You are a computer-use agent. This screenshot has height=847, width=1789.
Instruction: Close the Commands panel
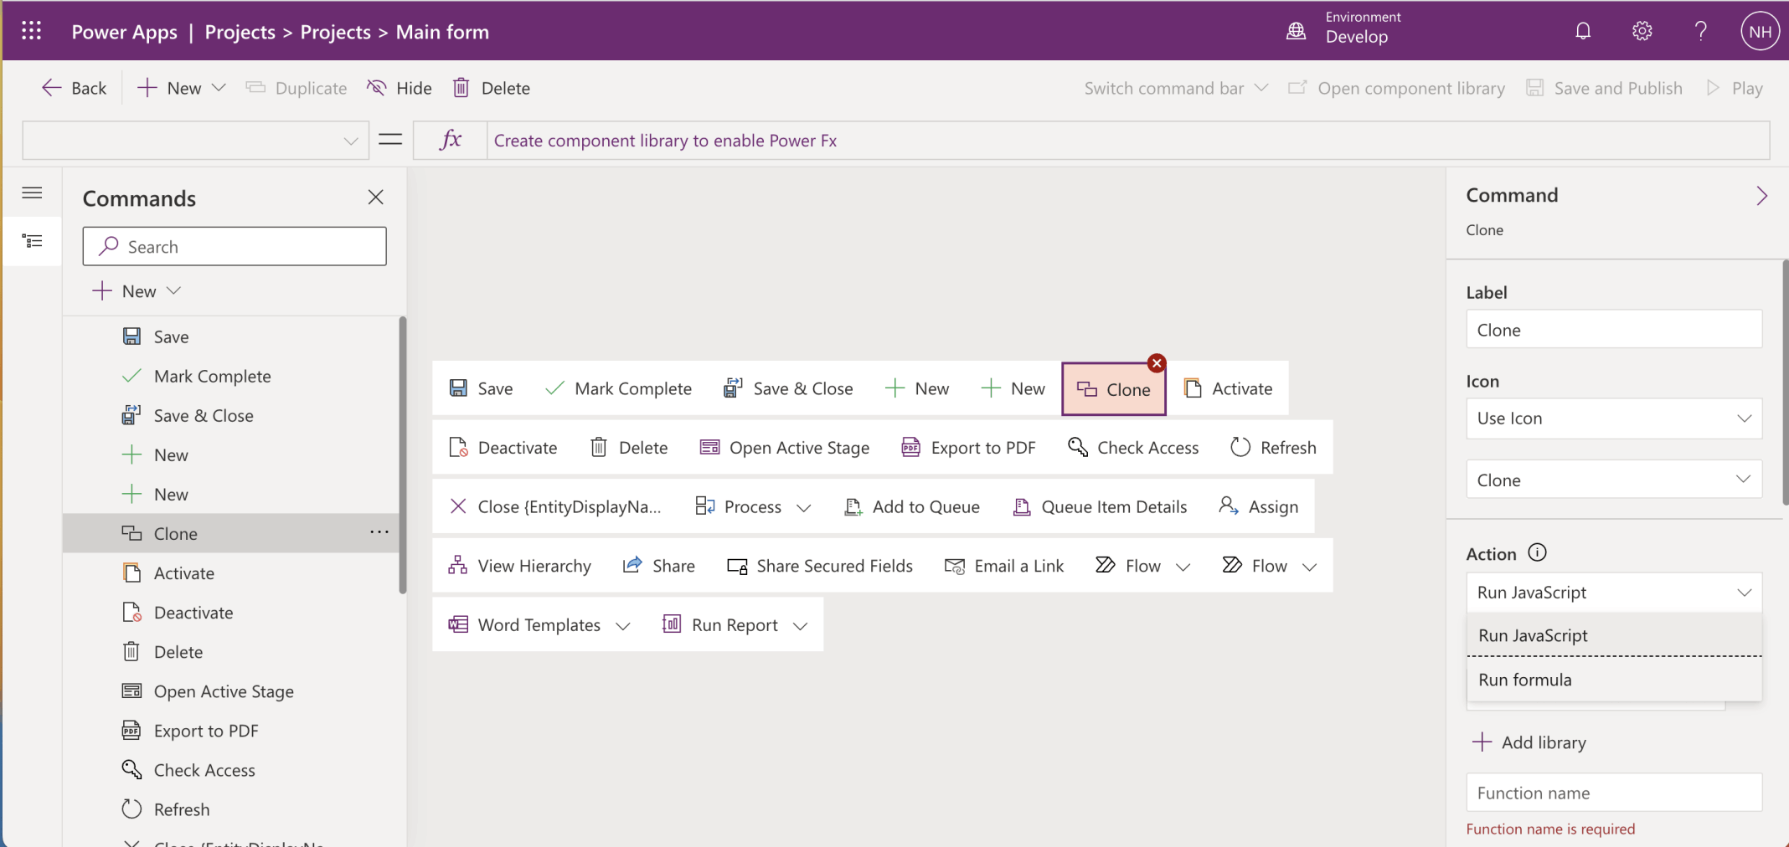click(375, 198)
